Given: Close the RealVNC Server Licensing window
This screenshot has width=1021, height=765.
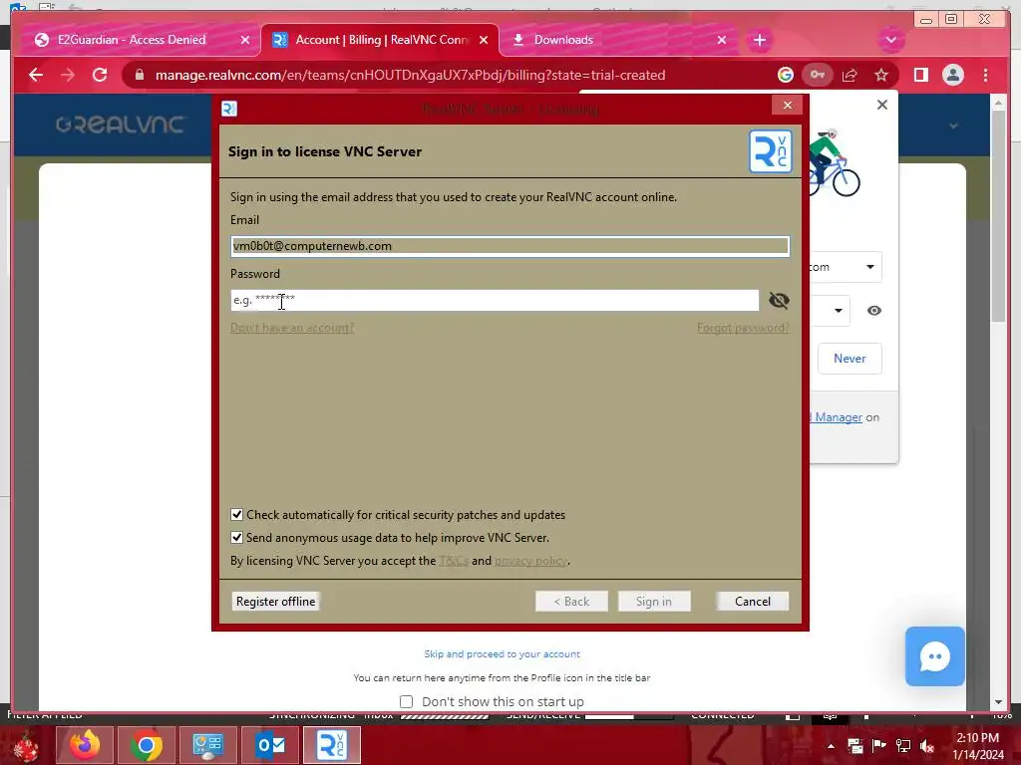Looking at the screenshot, I should pos(788,105).
